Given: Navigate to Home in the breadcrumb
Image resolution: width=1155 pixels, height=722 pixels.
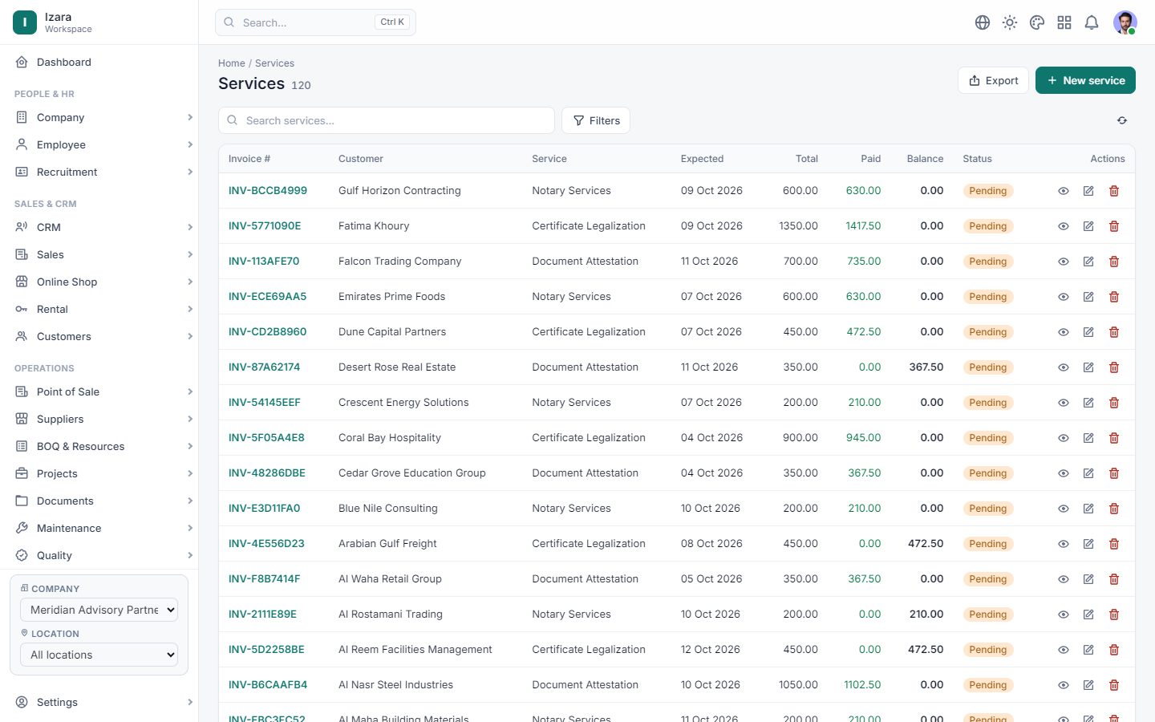Looking at the screenshot, I should click(x=232, y=63).
